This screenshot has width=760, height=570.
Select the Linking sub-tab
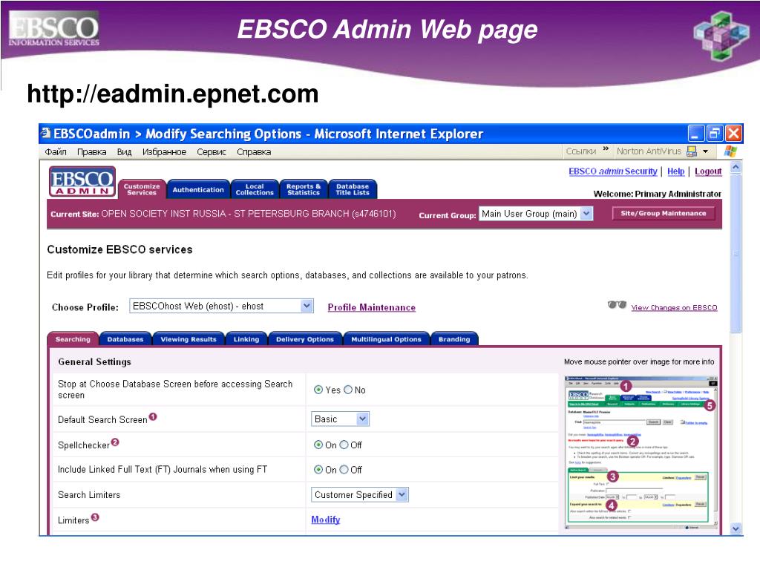(x=246, y=338)
